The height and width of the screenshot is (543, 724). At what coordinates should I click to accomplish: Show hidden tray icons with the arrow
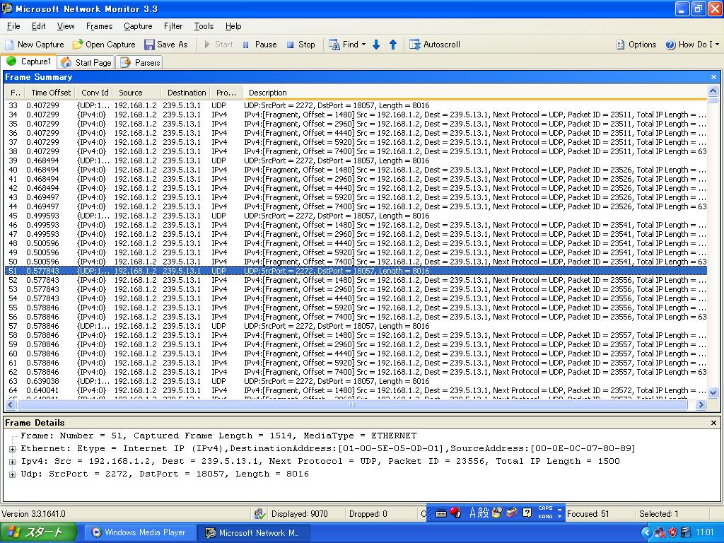[646, 532]
